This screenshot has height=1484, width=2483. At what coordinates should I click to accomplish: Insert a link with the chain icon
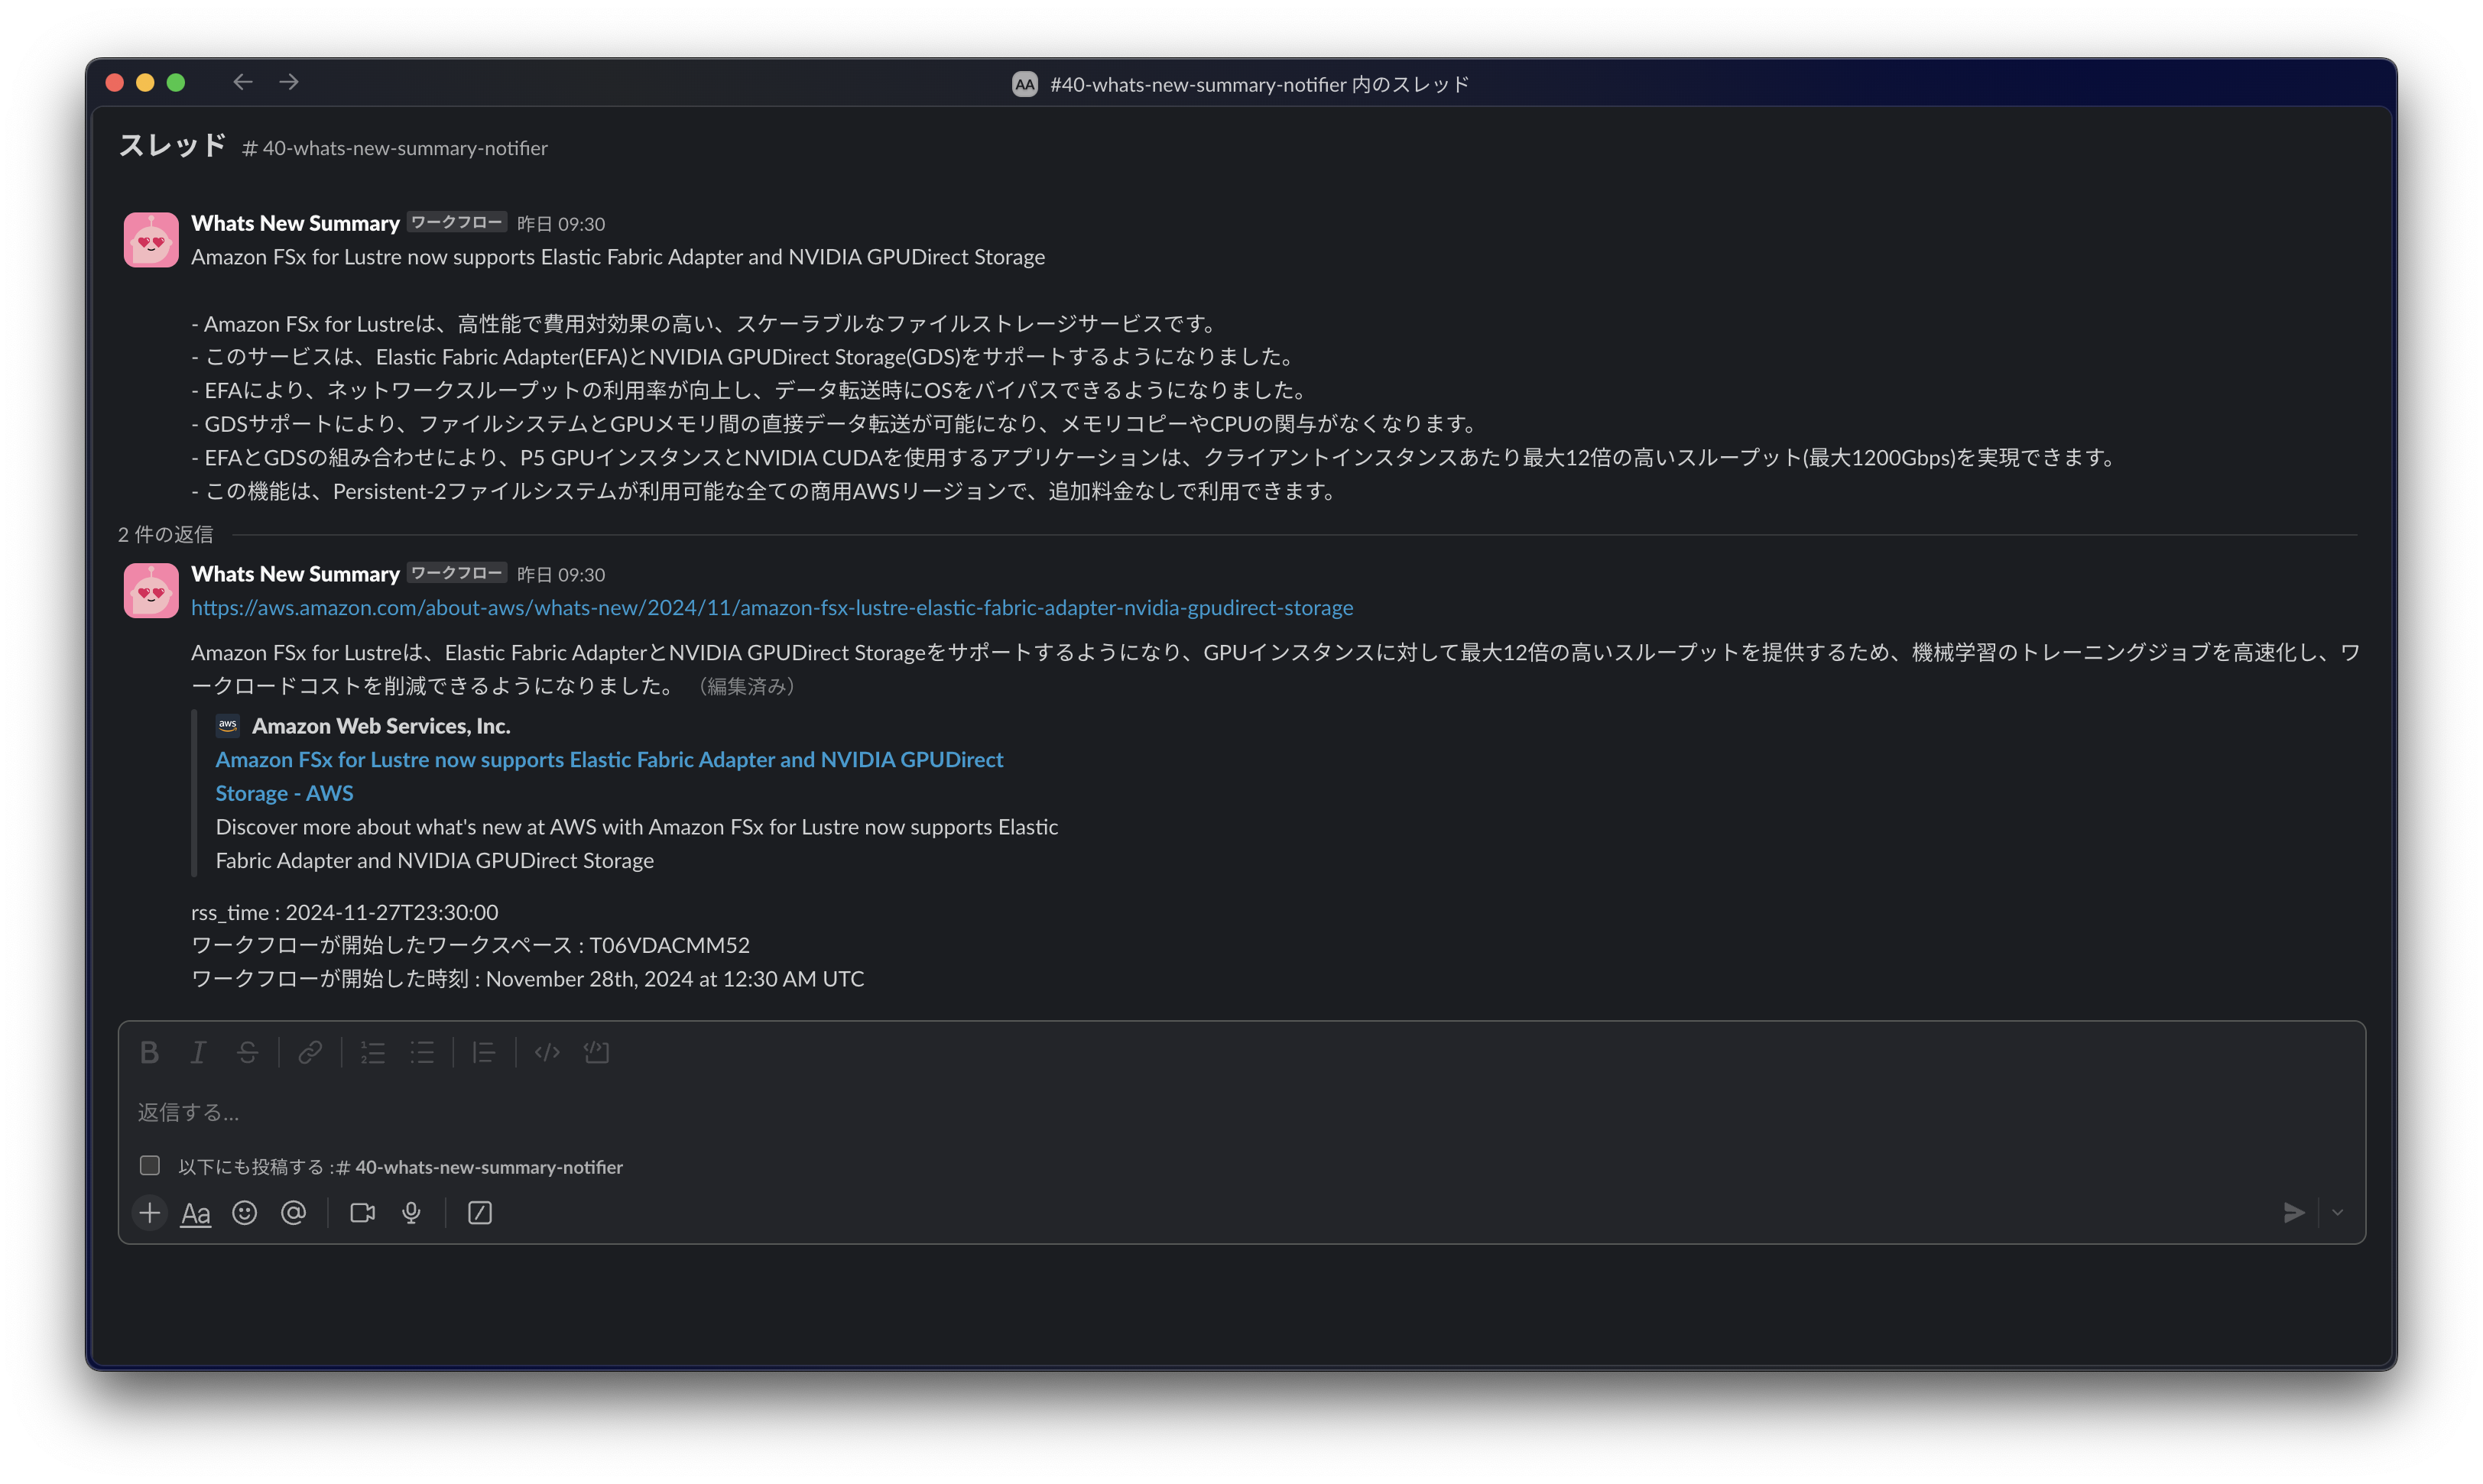coord(310,1052)
